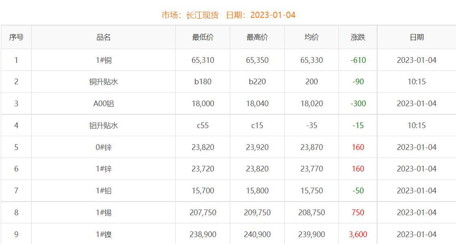Open the 1#铜 product name
This screenshot has width=456, height=244.
pos(103,60)
